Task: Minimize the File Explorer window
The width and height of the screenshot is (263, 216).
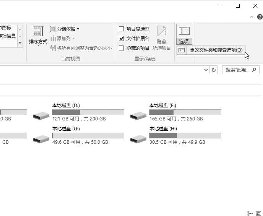Action: coord(221,6)
